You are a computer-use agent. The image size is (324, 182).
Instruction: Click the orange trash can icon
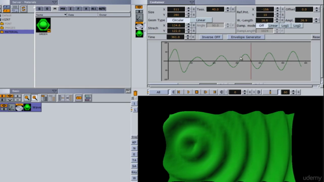click(135, 93)
